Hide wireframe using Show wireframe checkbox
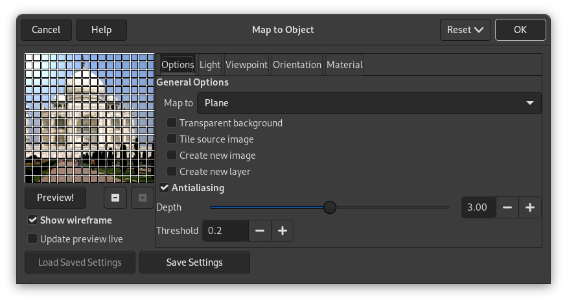The height and width of the screenshot is (302, 567). (x=33, y=220)
